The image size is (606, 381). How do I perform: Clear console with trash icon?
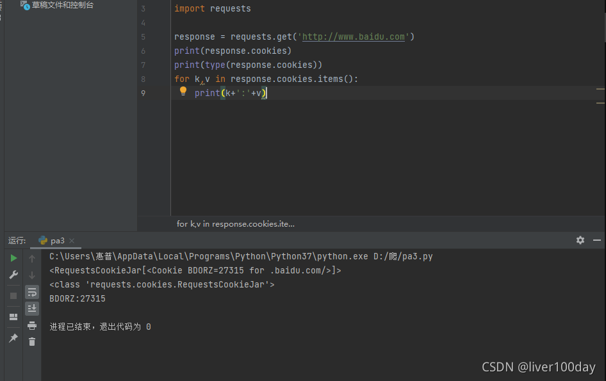click(x=32, y=341)
